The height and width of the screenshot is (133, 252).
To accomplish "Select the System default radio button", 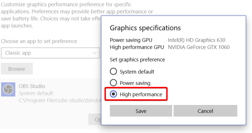I will [113, 72].
